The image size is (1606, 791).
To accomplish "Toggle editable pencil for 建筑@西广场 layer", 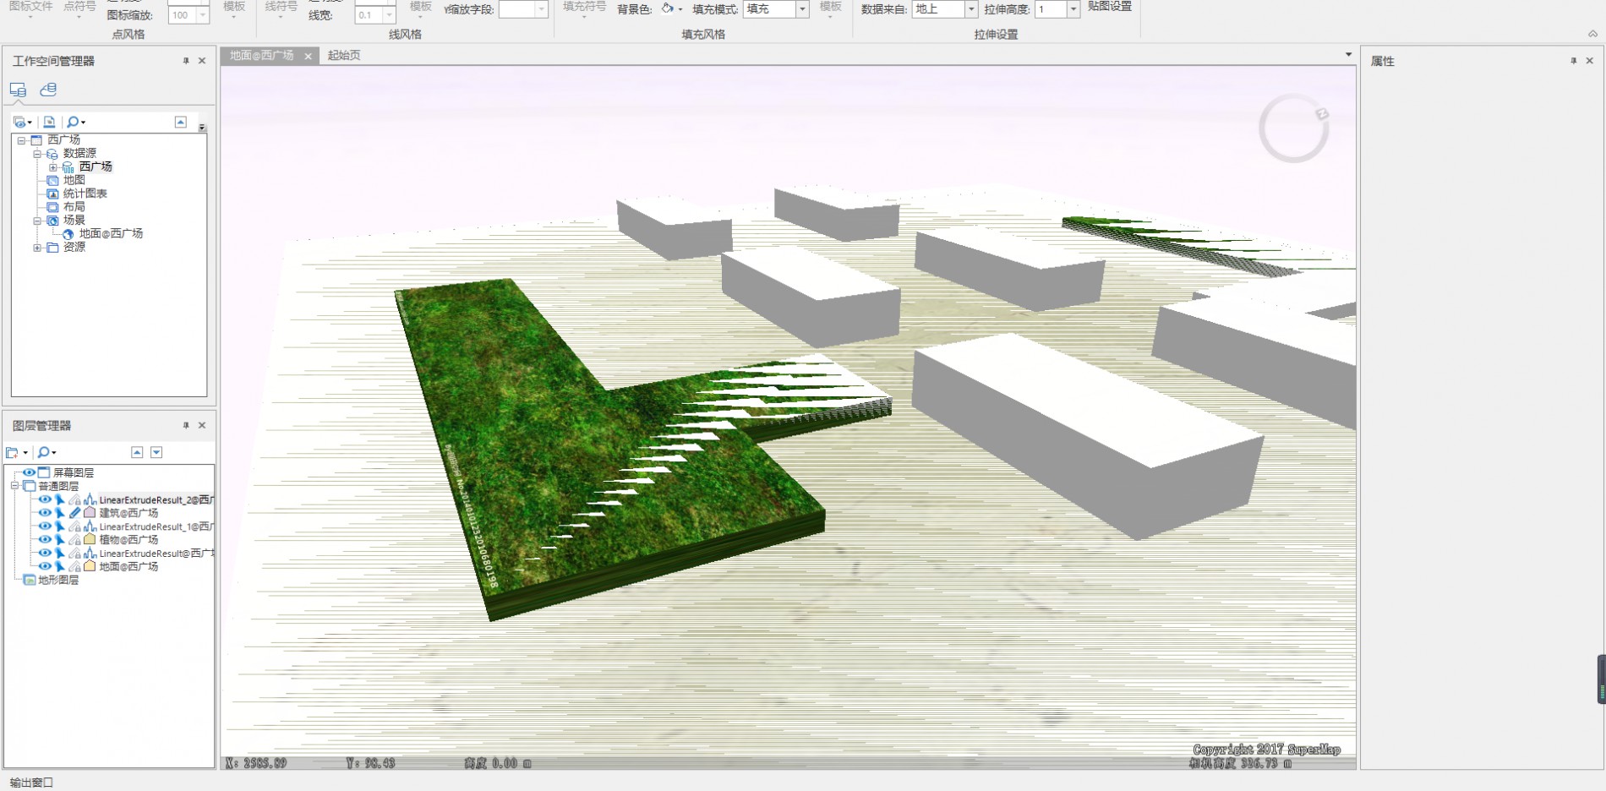I will tap(75, 513).
